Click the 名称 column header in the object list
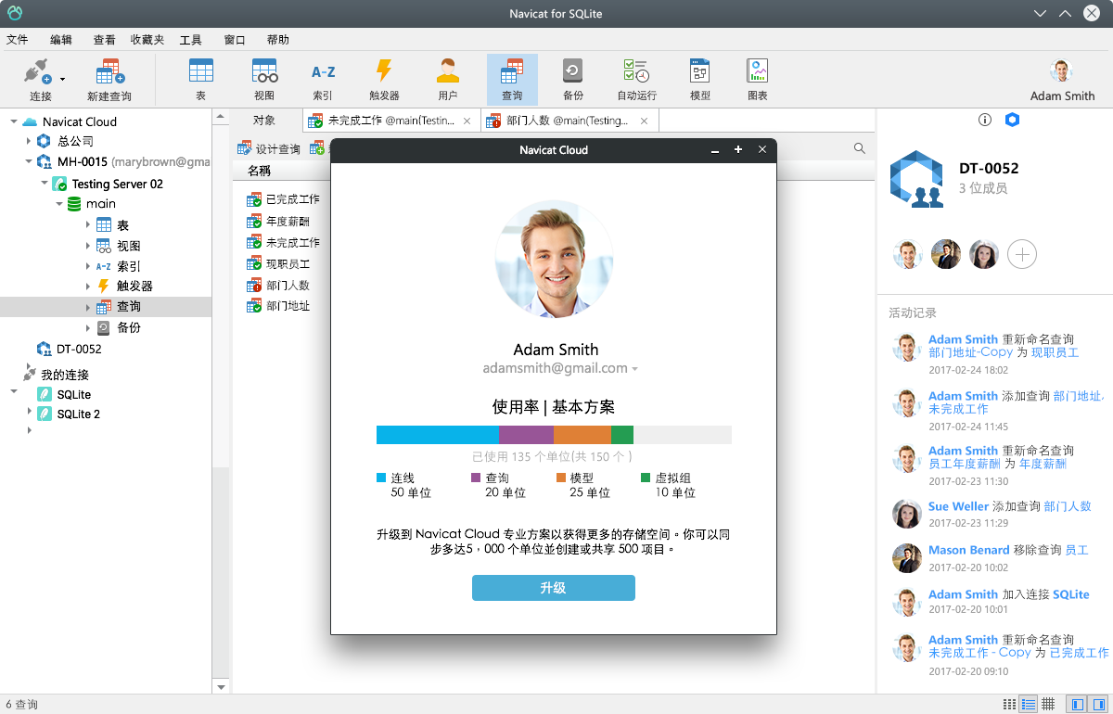This screenshot has width=1113, height=714. (x=259, y=171)
